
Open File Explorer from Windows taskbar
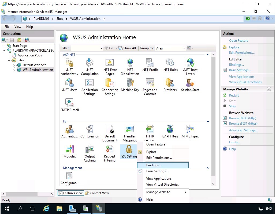[59, 209]
